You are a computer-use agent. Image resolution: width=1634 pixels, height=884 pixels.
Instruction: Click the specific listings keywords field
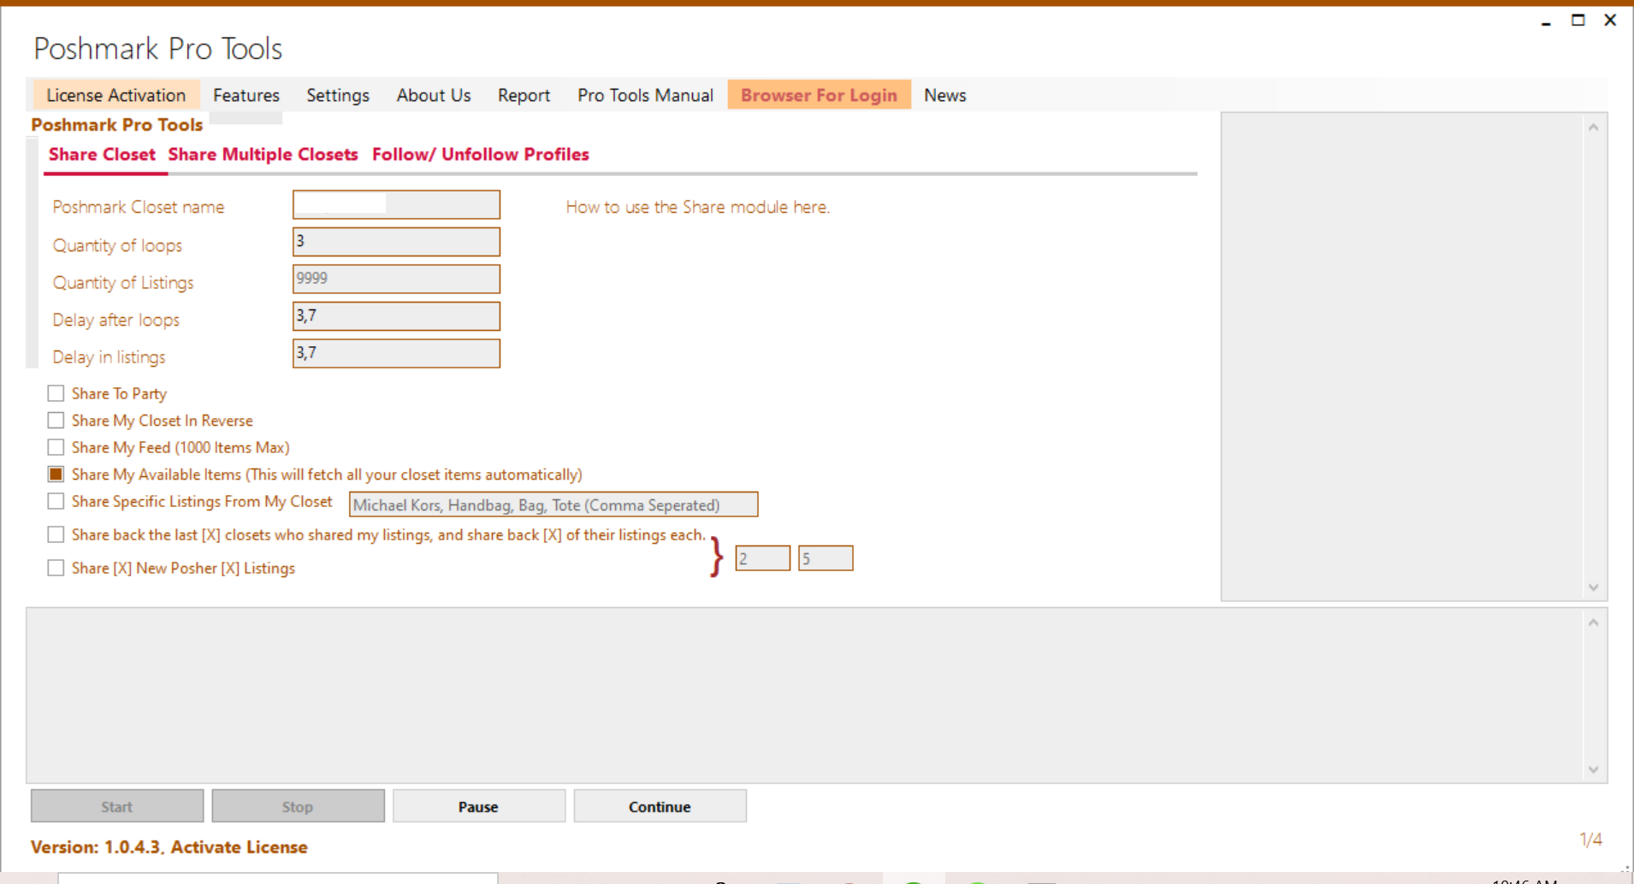[x=554, y=504]
